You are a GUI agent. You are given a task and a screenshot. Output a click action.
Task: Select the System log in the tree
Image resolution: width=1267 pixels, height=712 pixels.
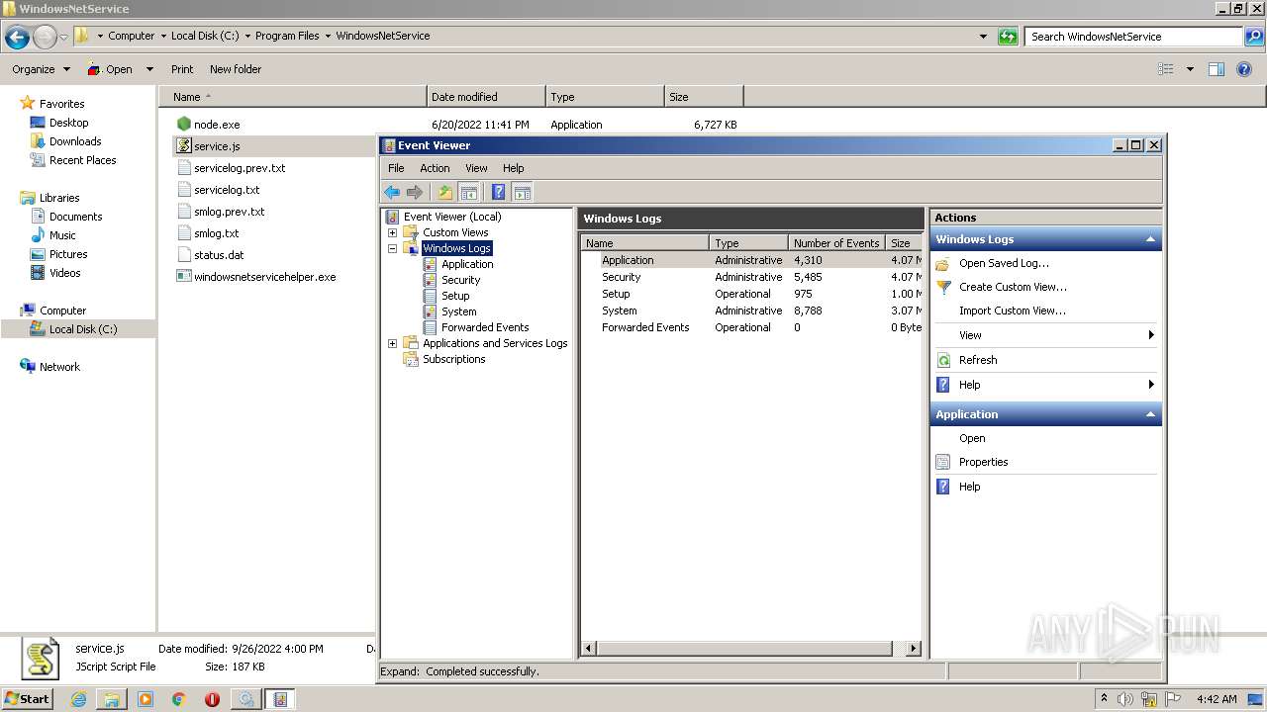[458, 311]
